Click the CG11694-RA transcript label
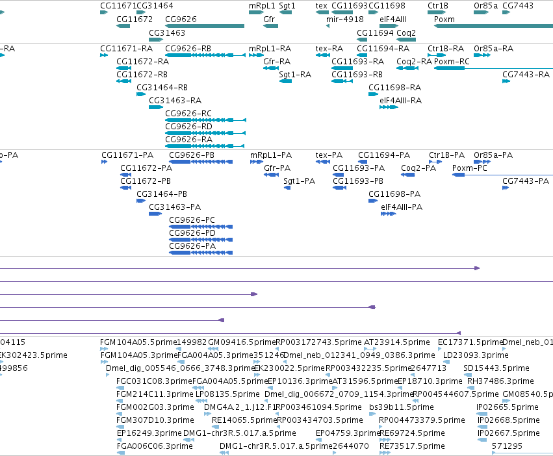553x456 pixels. coord(383,48)
